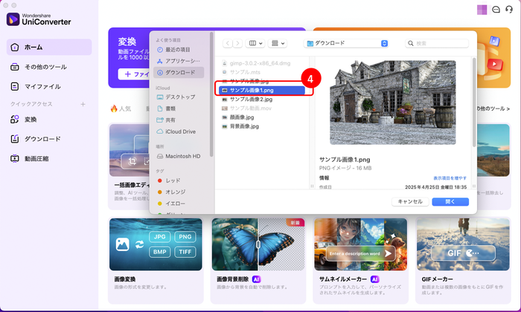The image size is (521, 312).
Task: Select file 顔画像.jpg
Action: pyautogui.click(x=262, y=117)
